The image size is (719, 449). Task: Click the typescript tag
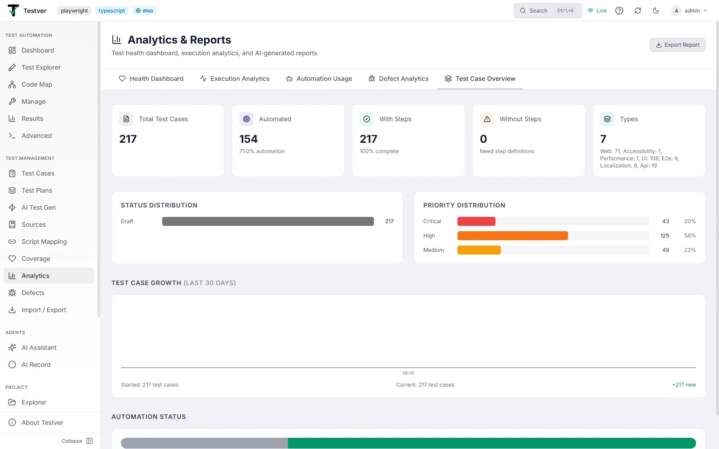click(x=112, y=11)
